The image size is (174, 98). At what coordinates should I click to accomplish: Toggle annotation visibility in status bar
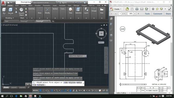pos(70,91)
